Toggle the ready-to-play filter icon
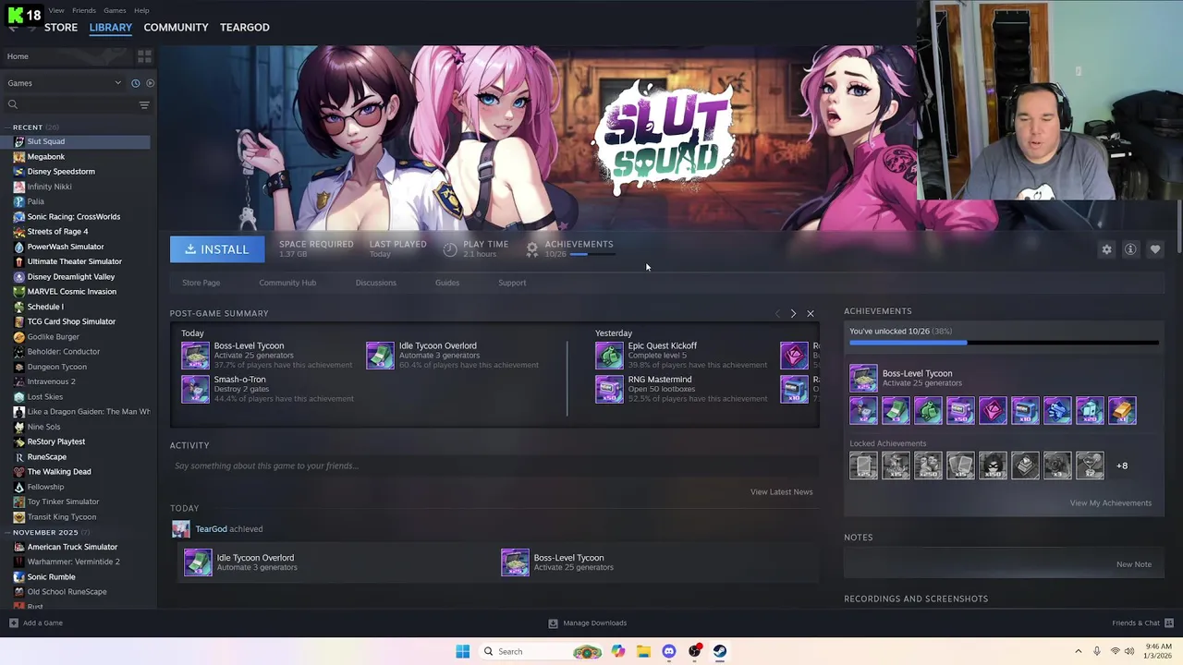 point(150,83)
